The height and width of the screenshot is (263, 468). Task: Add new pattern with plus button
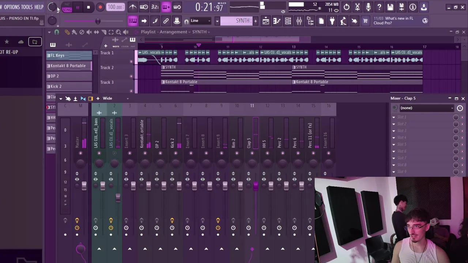pyautogui.click(x=255, y=21)
